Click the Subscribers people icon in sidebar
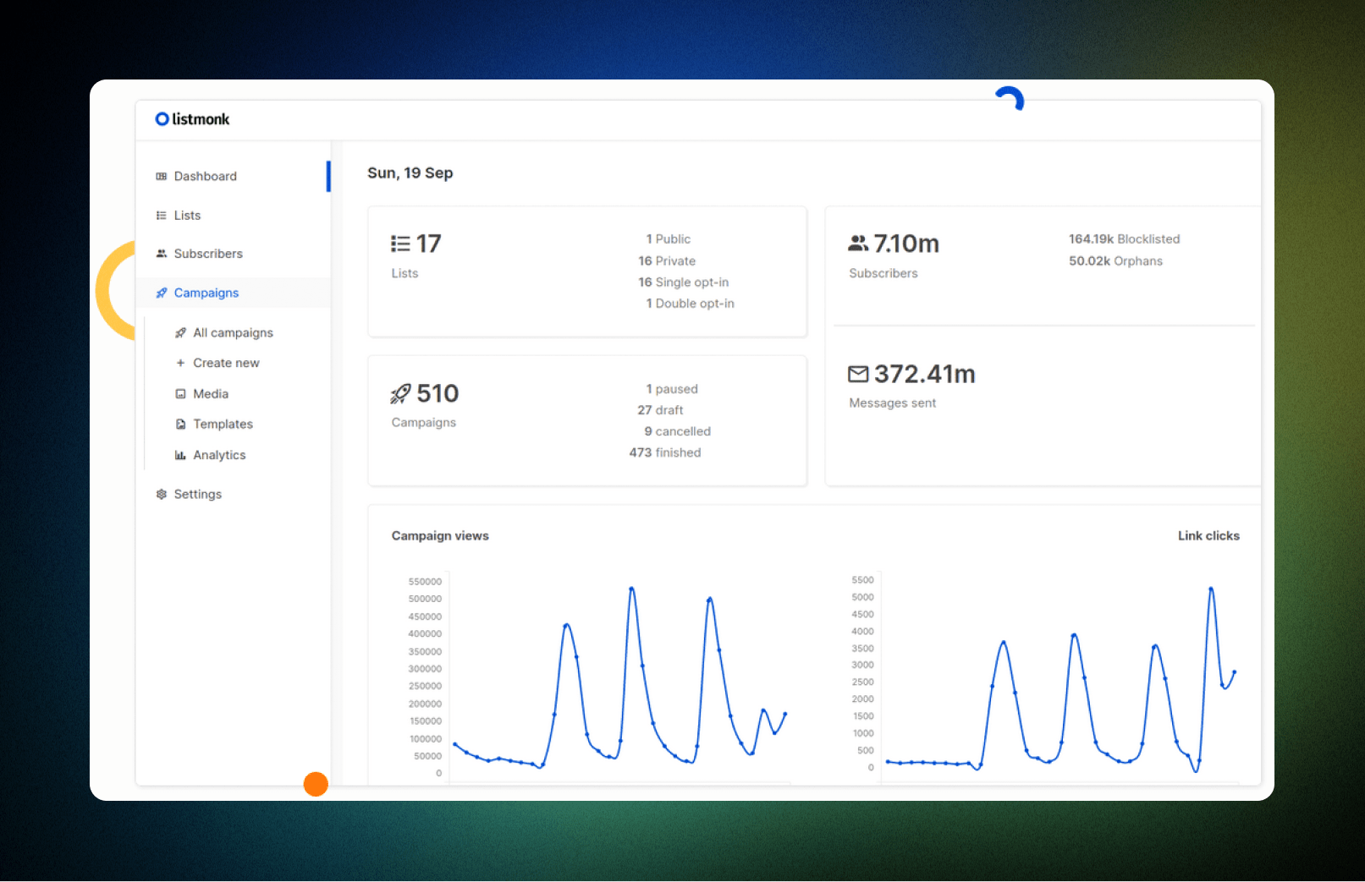The width and height of the screenshot is (1365, 882). (161, 254)
